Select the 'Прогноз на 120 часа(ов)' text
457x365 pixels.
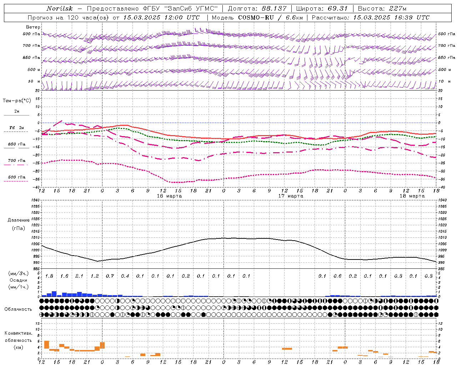point(69,17)
